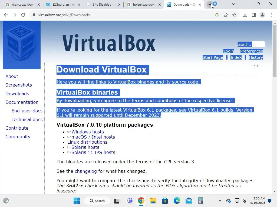
Task: Open the Login link
Action: [x=229, y=51]
